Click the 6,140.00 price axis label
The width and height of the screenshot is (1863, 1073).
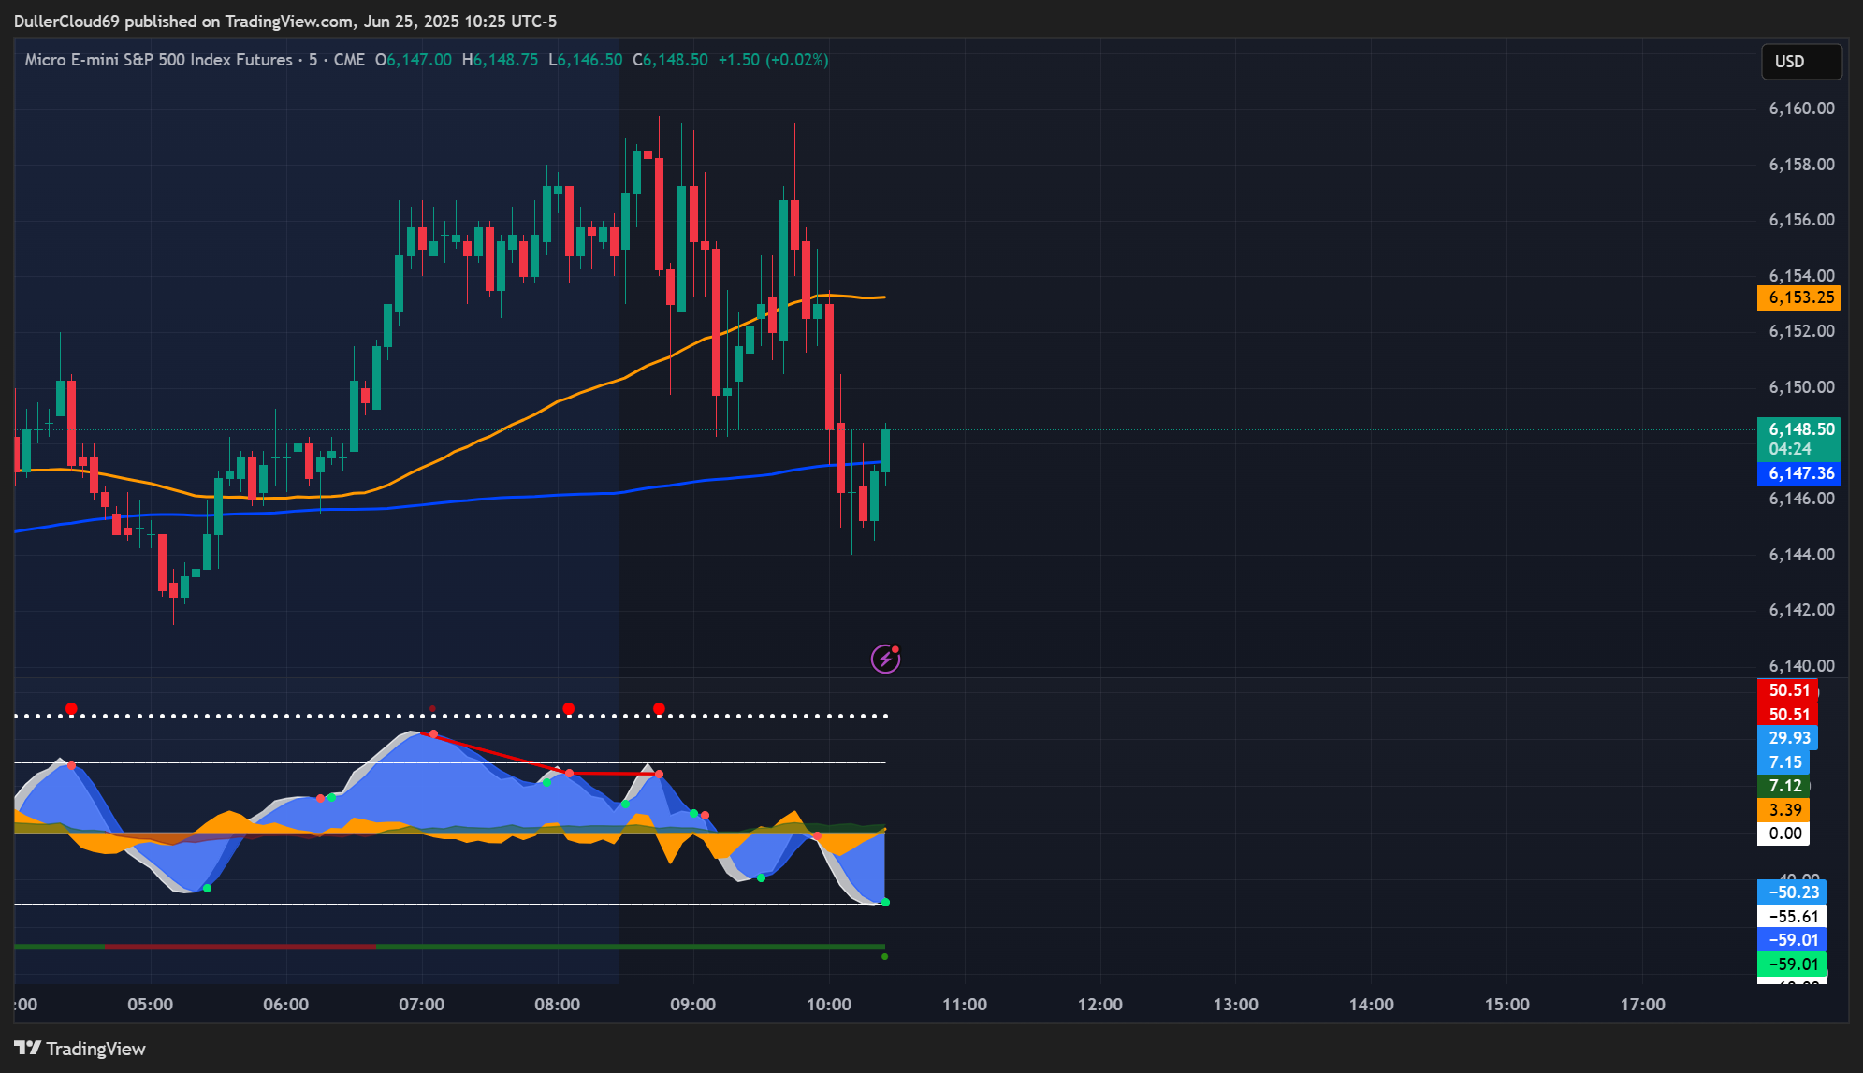[1801, 666]
